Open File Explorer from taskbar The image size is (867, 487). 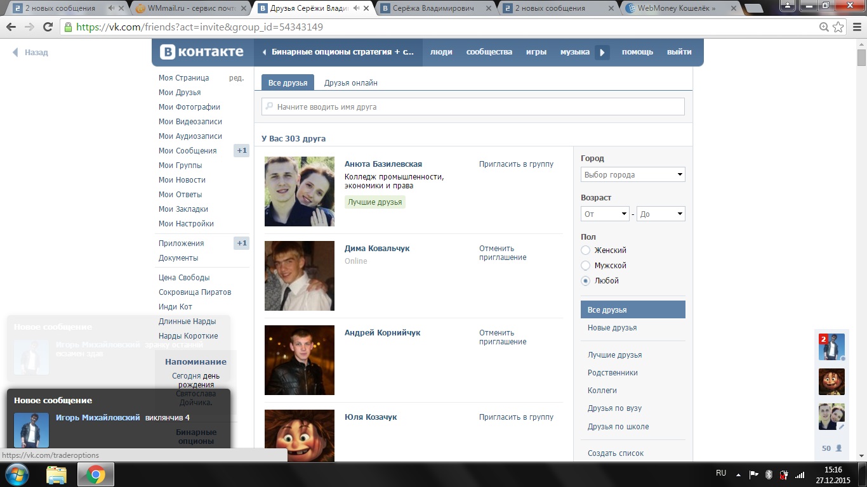click(56, 474)
